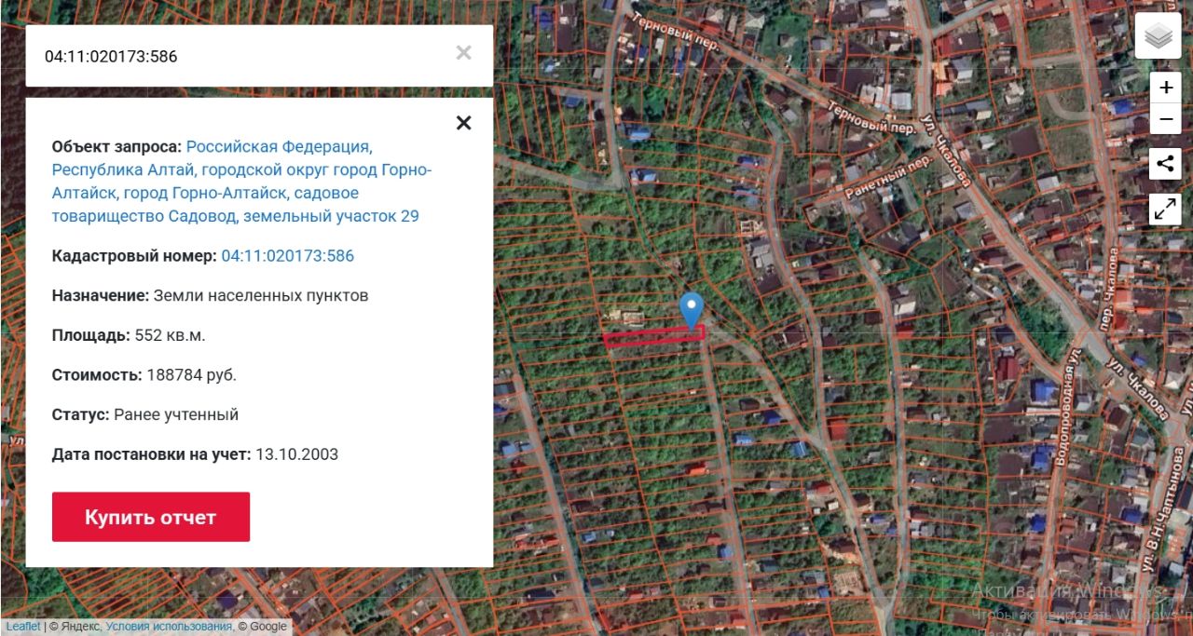Click the Стоимость 188784 руб. text
1193x636 pixels.
[x=144, y=375]
